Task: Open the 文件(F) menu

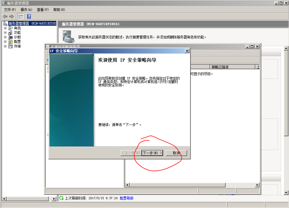Action: pos(10,10)
